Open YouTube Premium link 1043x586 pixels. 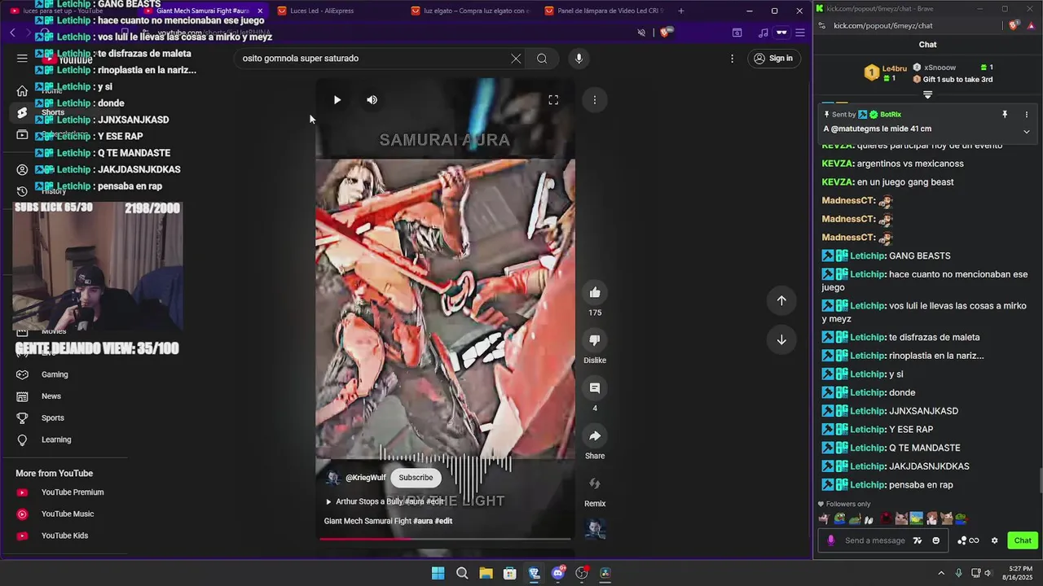(73, 492)
